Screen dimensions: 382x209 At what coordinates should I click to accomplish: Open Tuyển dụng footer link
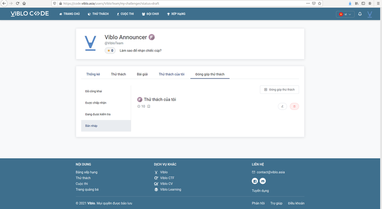pos(260,191)
